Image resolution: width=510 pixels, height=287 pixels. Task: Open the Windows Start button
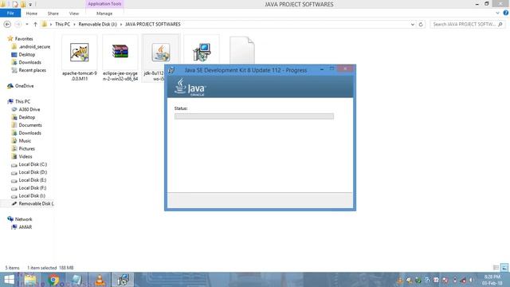tap(9, 280)
